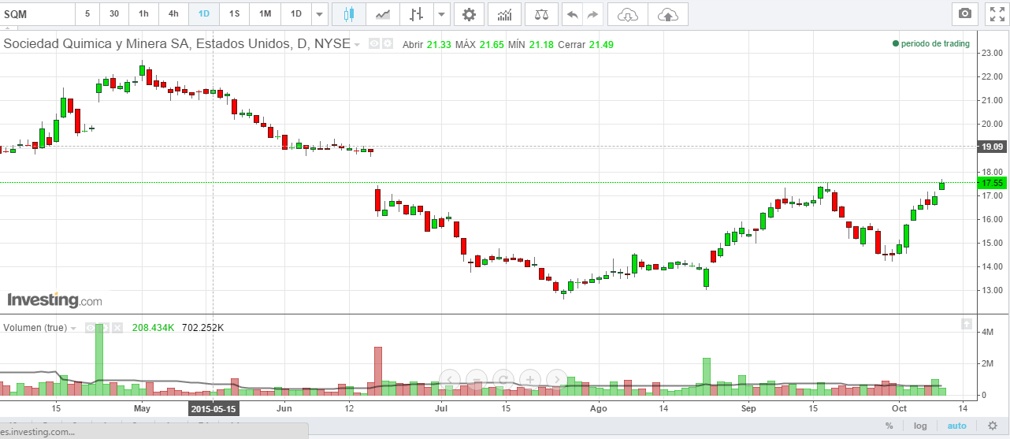The height and width of the screenshot is (439, 1010).
Task: Undo the last chart action
Action: [572, 14]
